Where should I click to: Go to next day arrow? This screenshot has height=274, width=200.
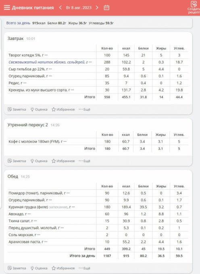click(97, 8)
